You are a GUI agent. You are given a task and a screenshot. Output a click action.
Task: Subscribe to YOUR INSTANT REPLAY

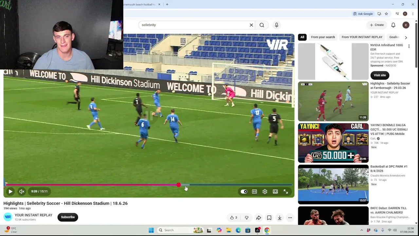68,217
